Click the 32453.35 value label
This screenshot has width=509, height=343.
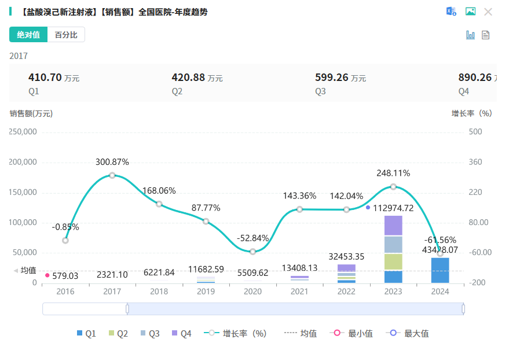coord(346,257)
